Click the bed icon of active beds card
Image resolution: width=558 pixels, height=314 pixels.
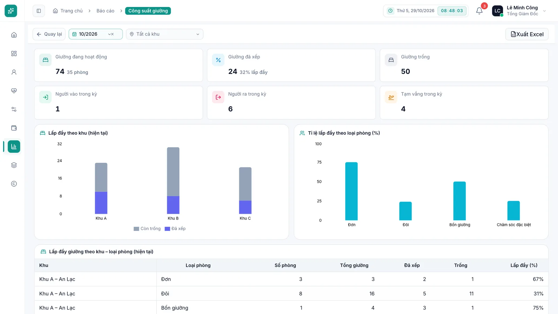pos(45,60)
